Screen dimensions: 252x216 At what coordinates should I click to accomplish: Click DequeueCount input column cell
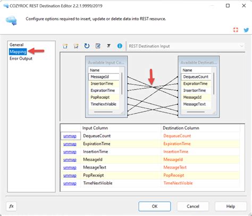121,136
